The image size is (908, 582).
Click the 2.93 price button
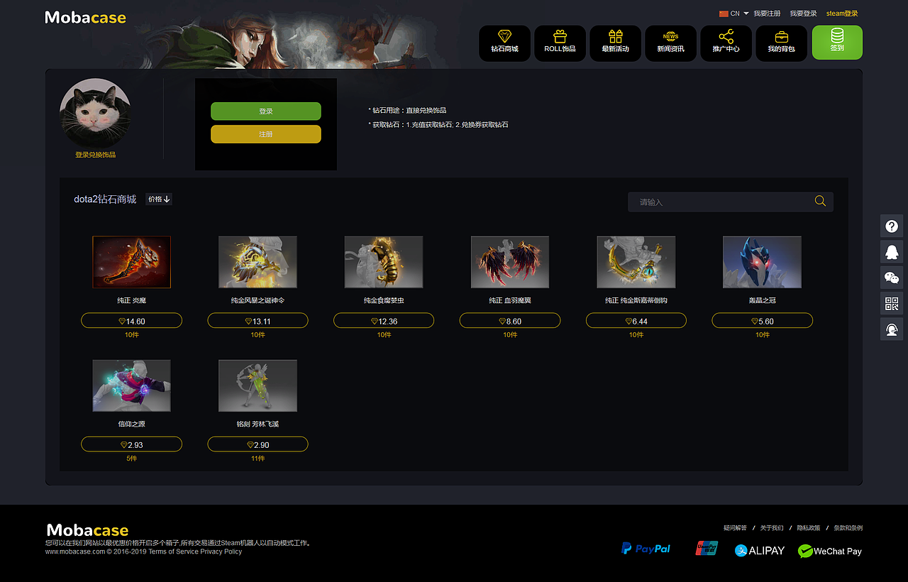[131, 444]
